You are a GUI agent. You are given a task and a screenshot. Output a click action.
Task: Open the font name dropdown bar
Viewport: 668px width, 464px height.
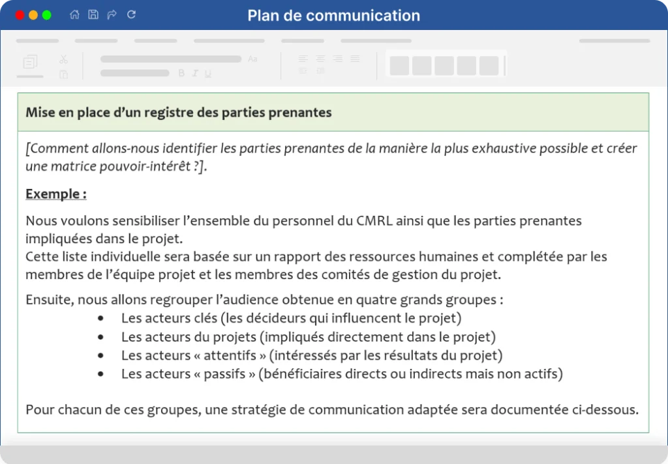[171, 59]
